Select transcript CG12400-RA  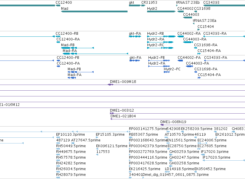point(68,39)
